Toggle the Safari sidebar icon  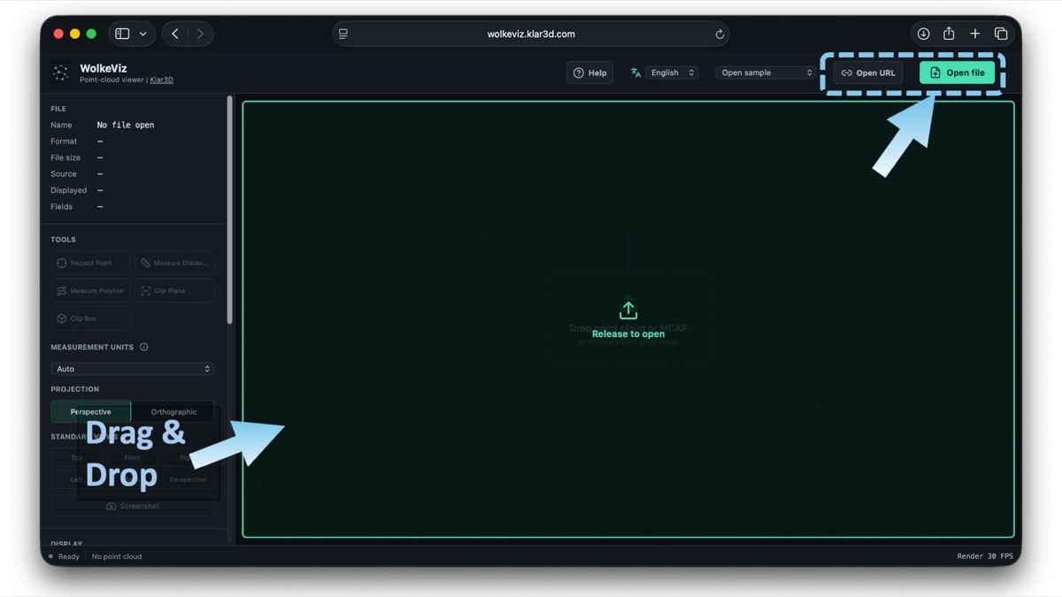tap(122, 34)
